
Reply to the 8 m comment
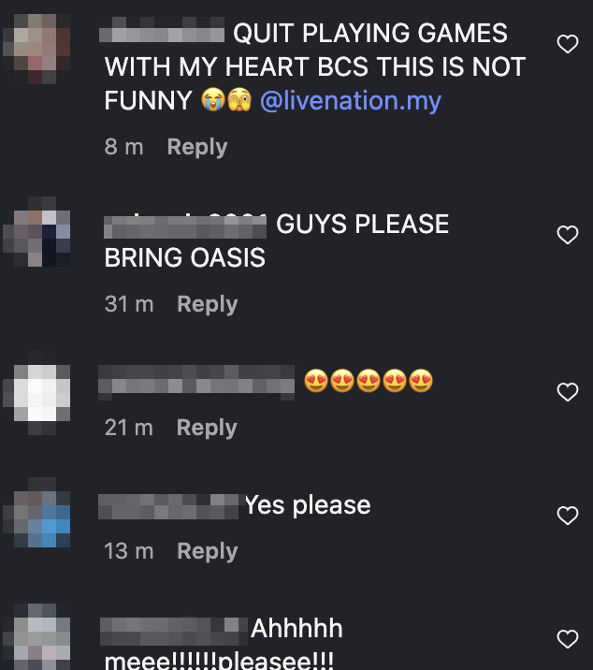coord(197,148)
